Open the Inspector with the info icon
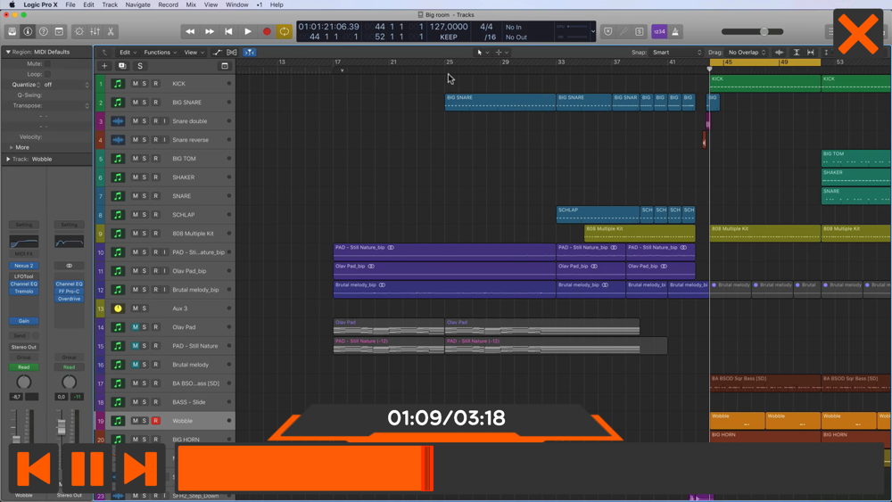 (28, 32)
